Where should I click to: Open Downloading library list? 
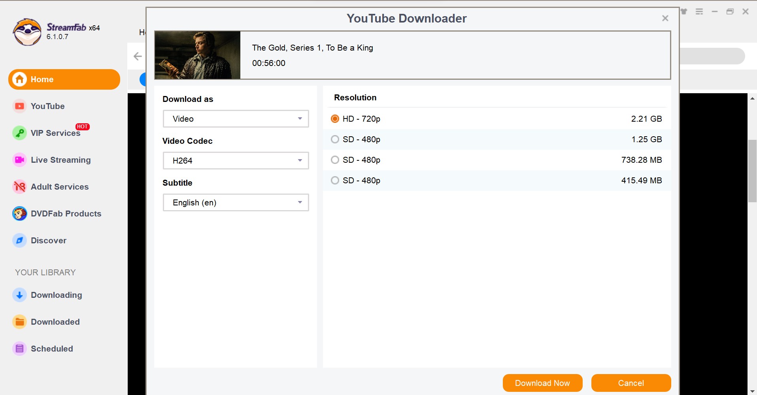tap(56, 295)
